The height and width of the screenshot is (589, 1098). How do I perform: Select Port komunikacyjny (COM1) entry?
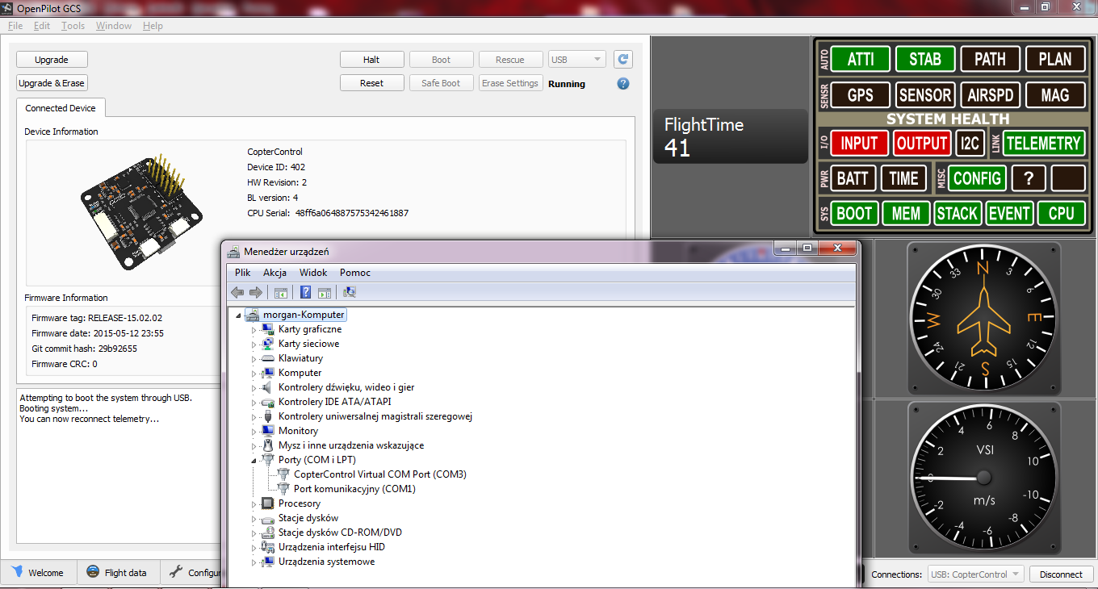pyautogui.click(x=354, y=489)
